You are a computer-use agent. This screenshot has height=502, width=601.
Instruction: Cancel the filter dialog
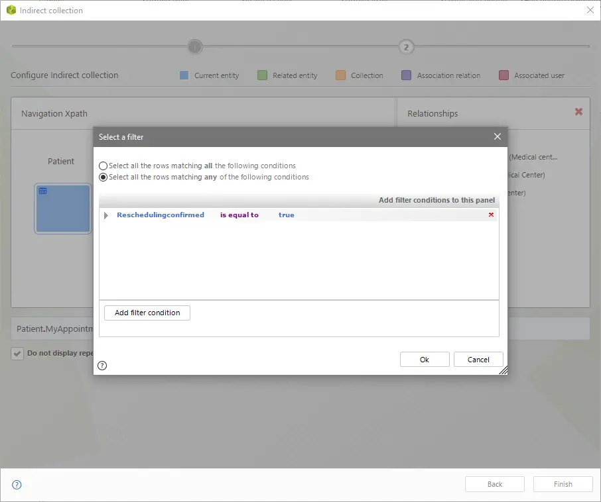coord(478,360)
